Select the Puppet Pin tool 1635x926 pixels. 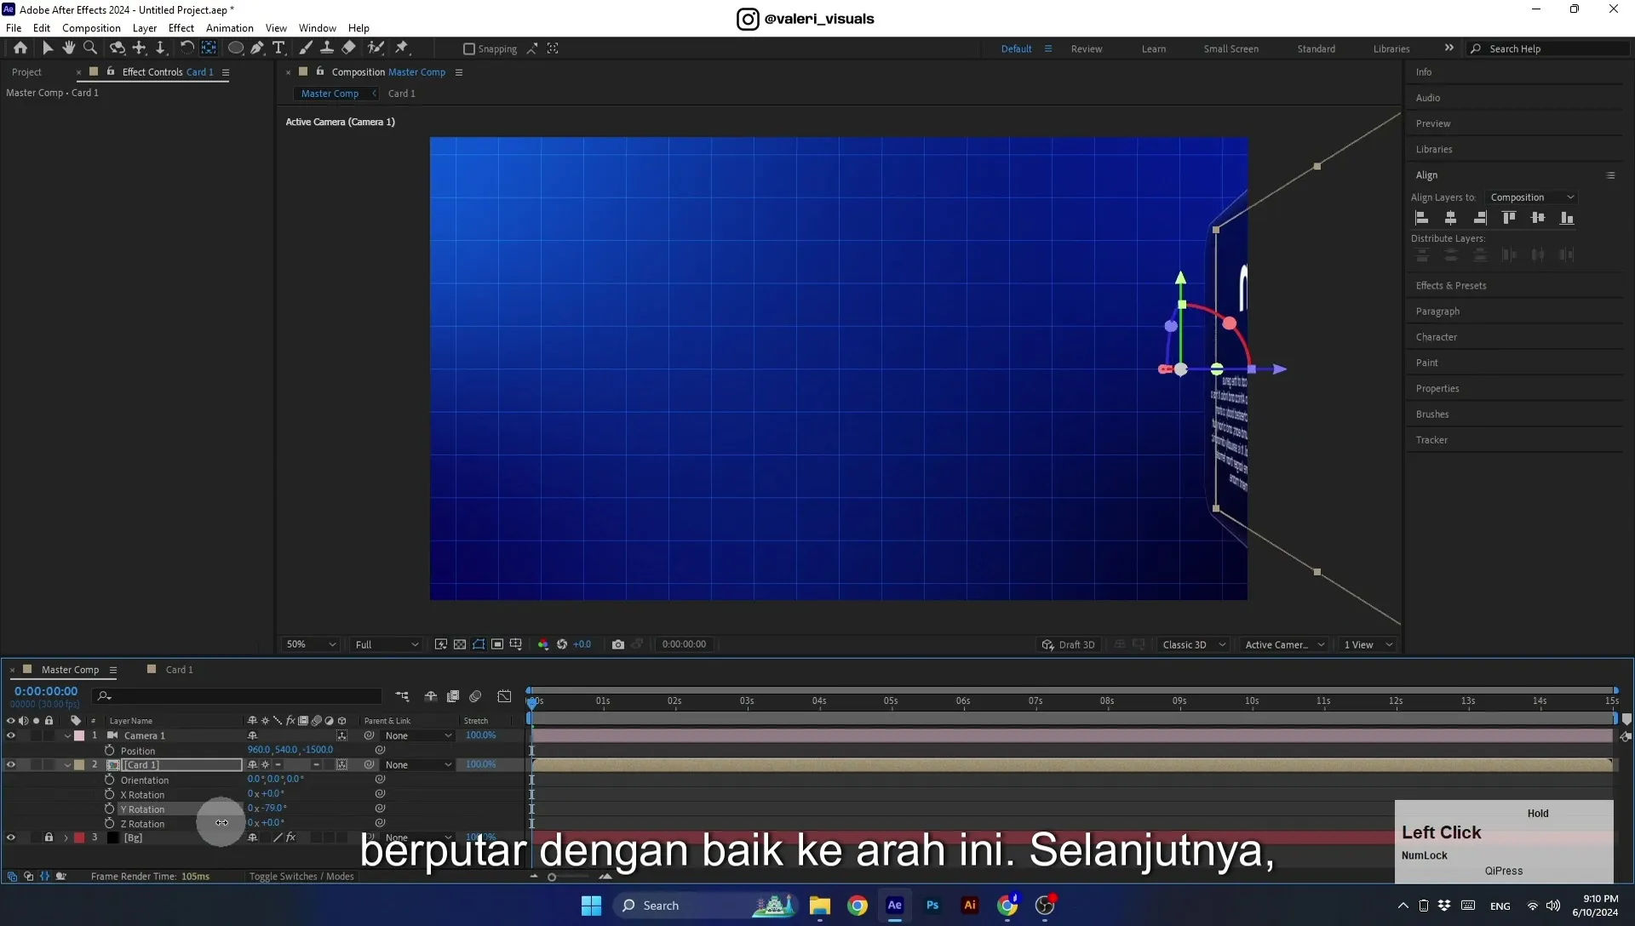click(x=402, y=49)
